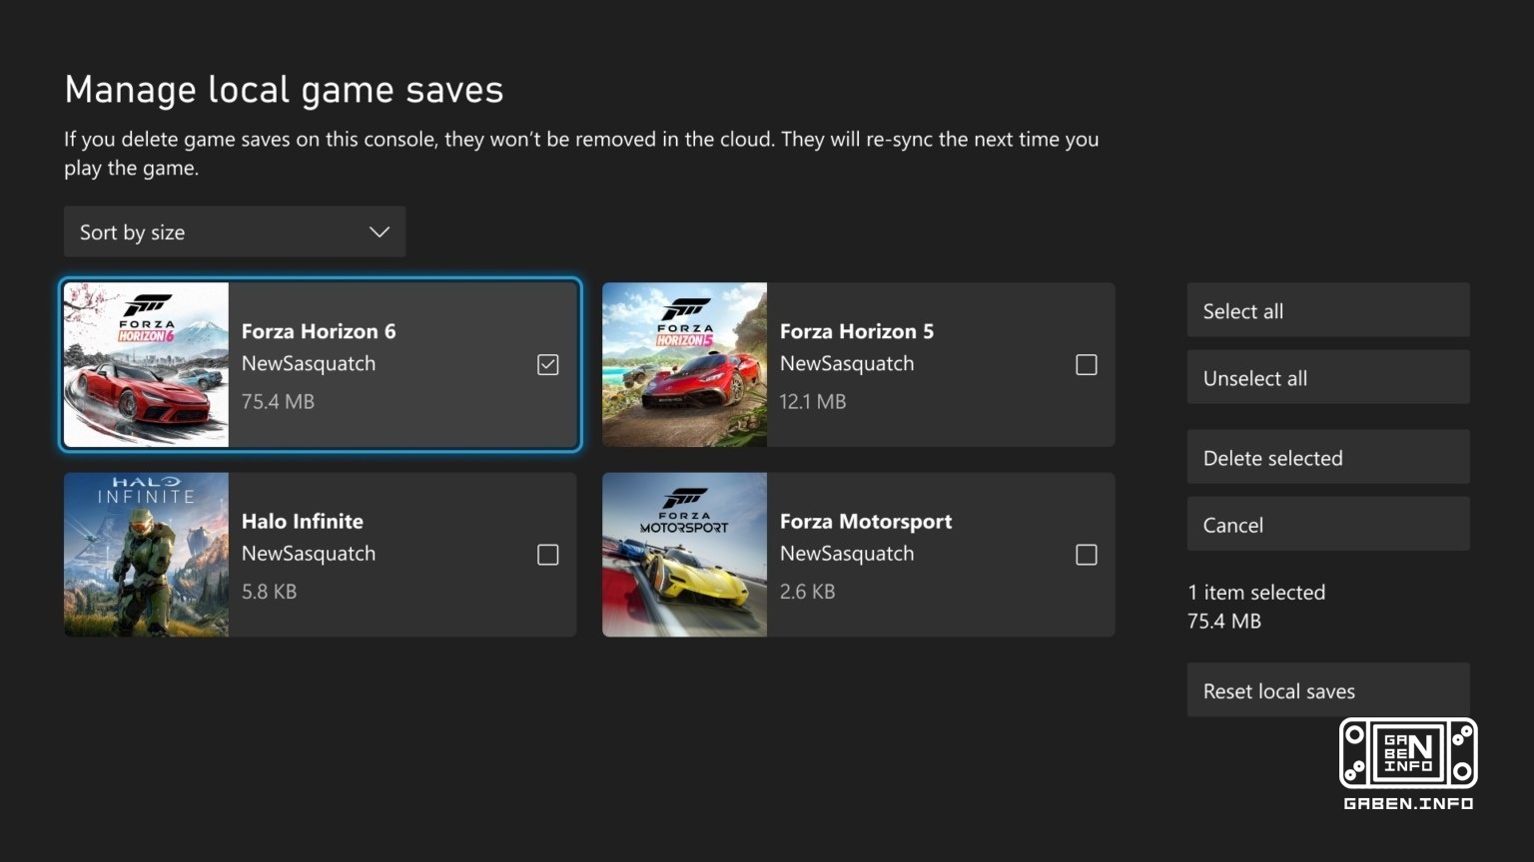Click the 75.4 MB size under Forza Horizon 6
The width and height of the screenshot is (1534, 862).
pos(278,401)
